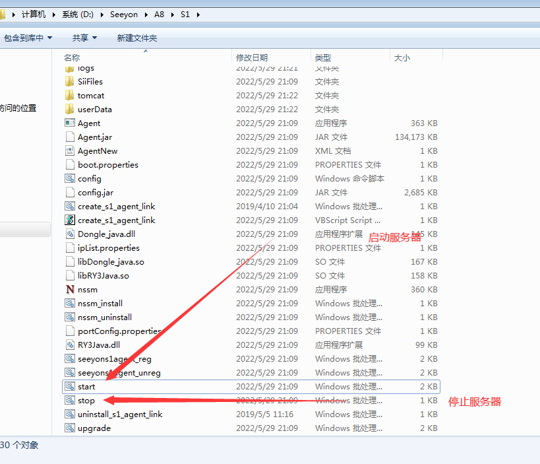Click the nssm_install batch file icon

pos(70,304)
